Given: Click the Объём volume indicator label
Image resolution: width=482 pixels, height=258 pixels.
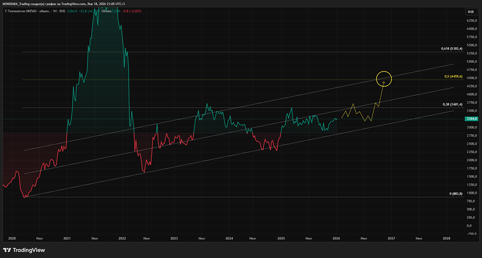Looking at the screenshot, I should pyautogui.click(x=105, y=11).
